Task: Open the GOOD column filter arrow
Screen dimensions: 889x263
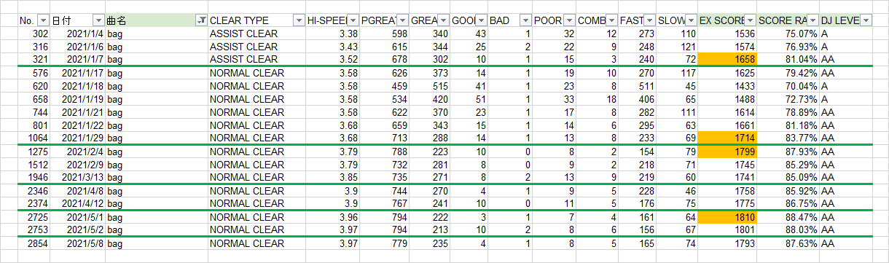Action: click(x=481, y=20)
